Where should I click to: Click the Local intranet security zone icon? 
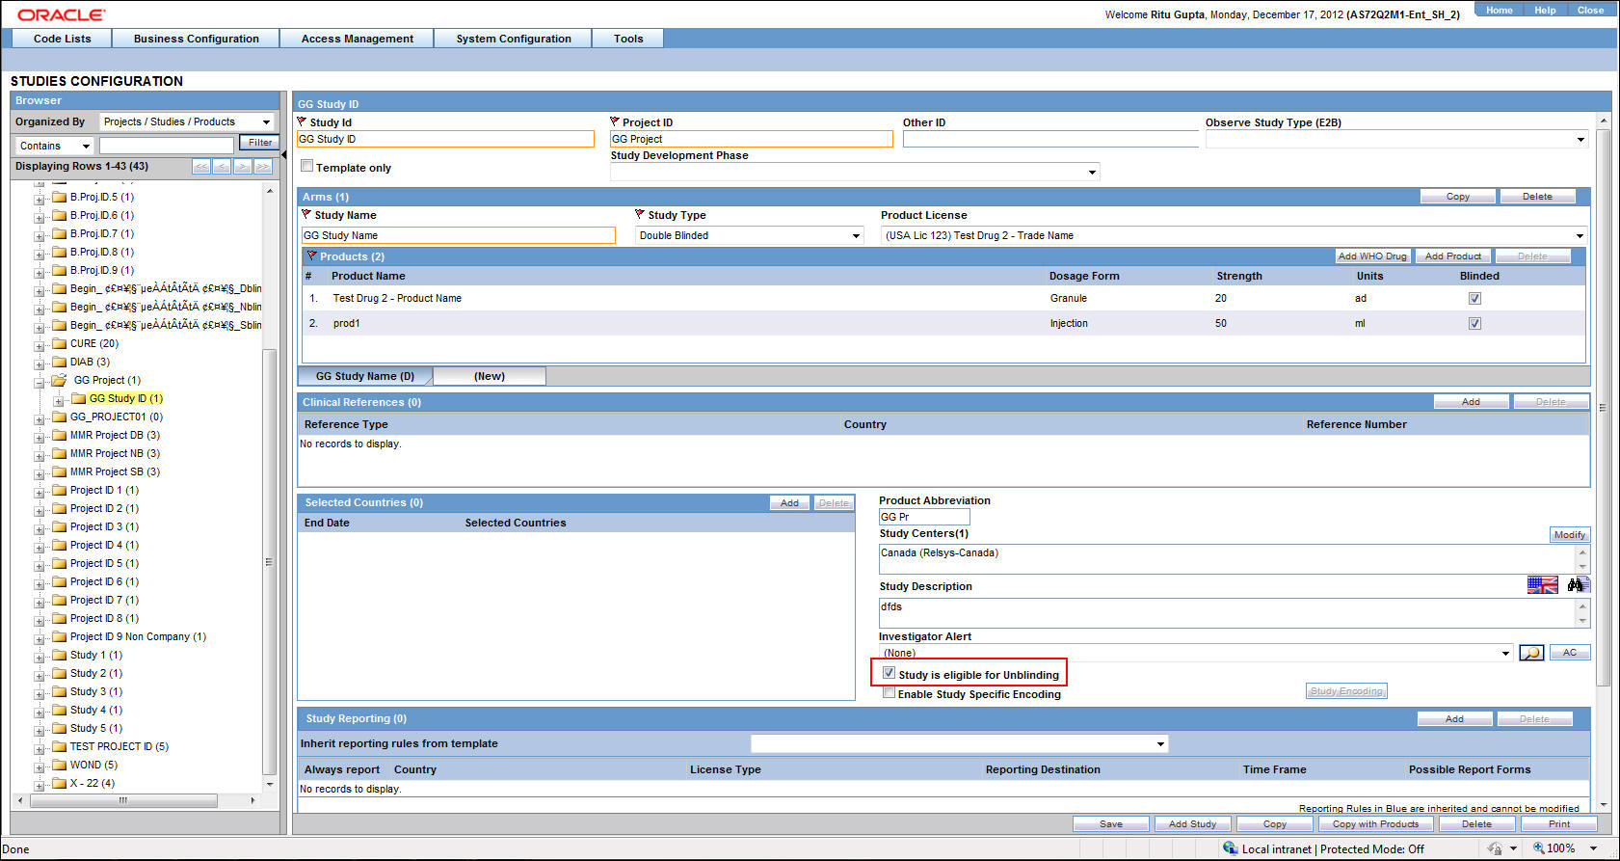pyautogui.click(x=1231, y=848)
